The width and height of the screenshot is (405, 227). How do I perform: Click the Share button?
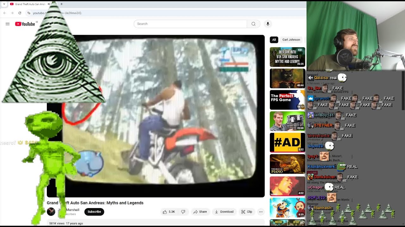tap(200, 212)
